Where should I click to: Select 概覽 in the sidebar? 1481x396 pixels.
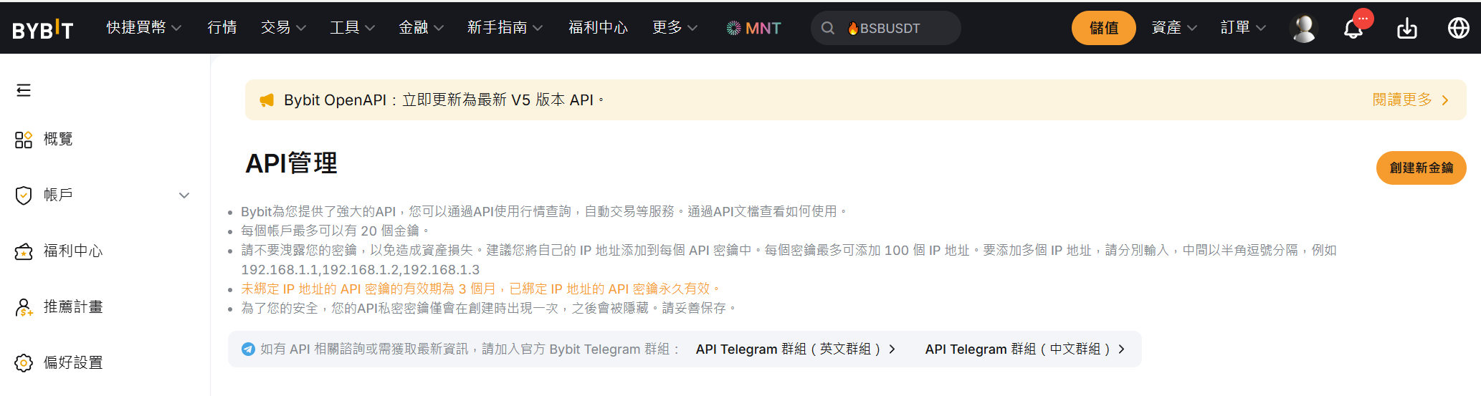click(x=58, y=139)
